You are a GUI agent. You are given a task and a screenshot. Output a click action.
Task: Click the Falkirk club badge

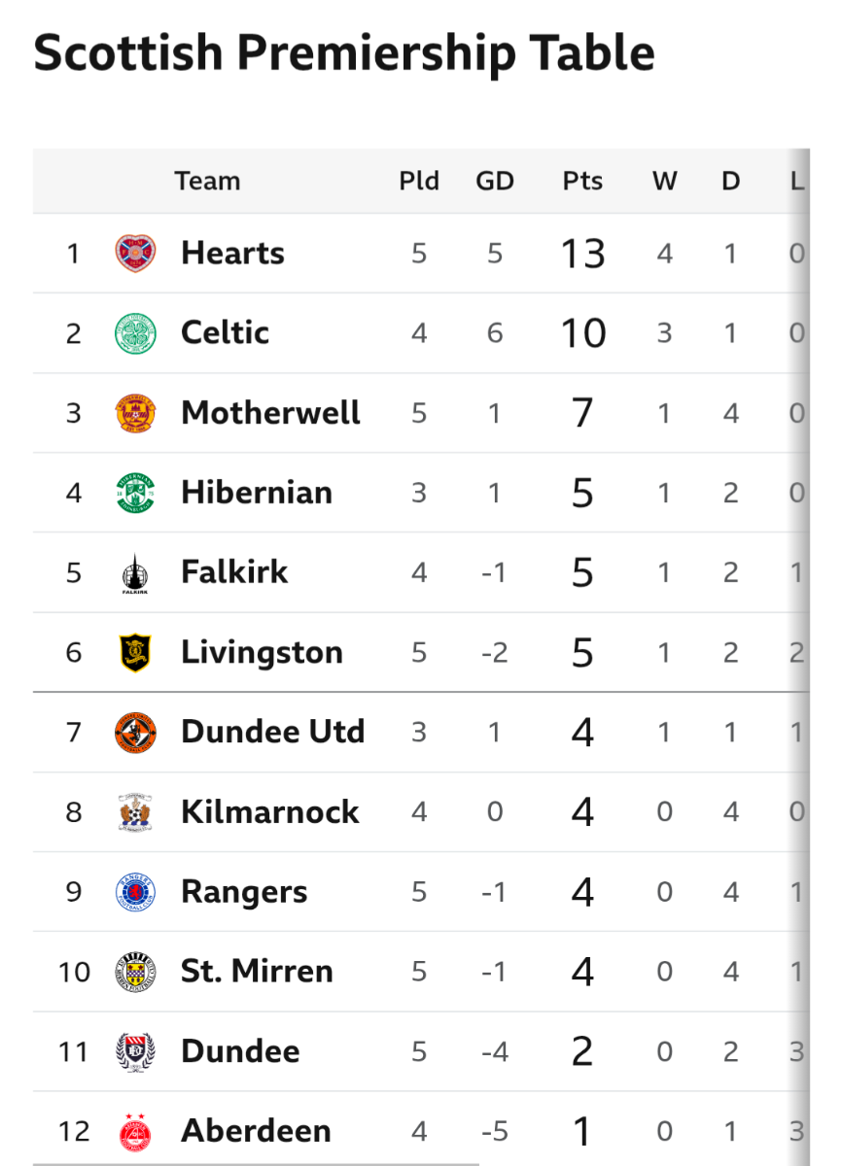point(135,572)
